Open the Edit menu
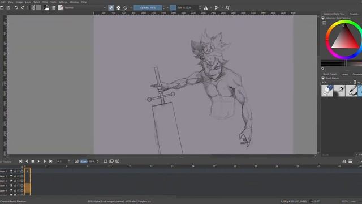 tap(3, 2)
